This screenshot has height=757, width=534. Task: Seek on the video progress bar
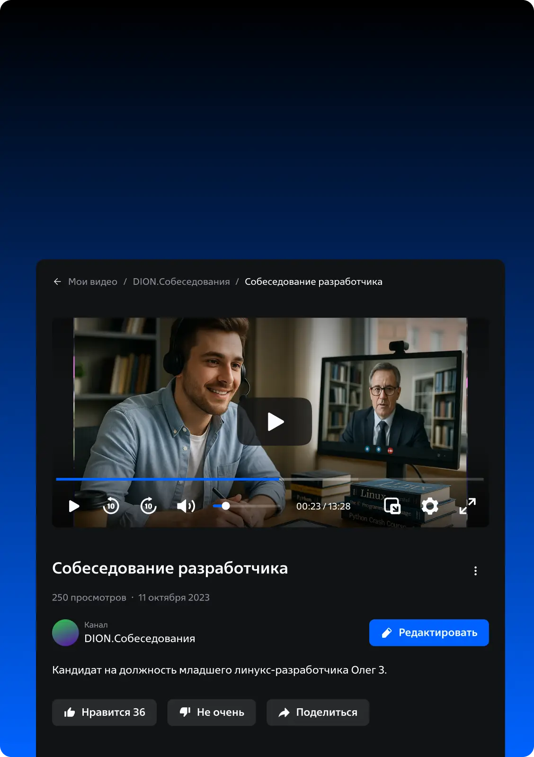coord(270,479)
